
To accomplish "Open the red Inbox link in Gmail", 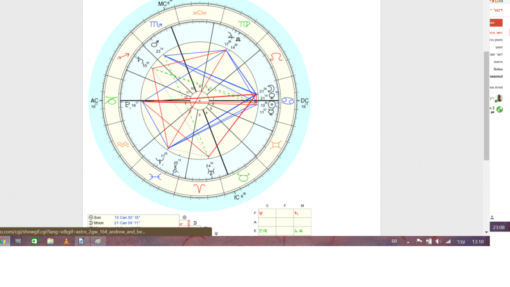I will coord(496,32).
